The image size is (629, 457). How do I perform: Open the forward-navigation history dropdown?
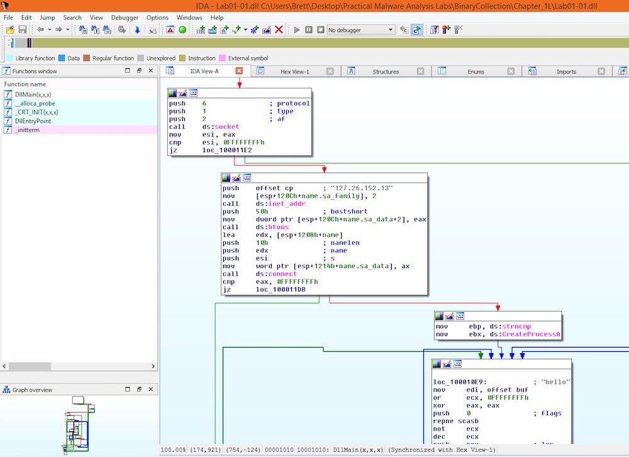[68, 30]
